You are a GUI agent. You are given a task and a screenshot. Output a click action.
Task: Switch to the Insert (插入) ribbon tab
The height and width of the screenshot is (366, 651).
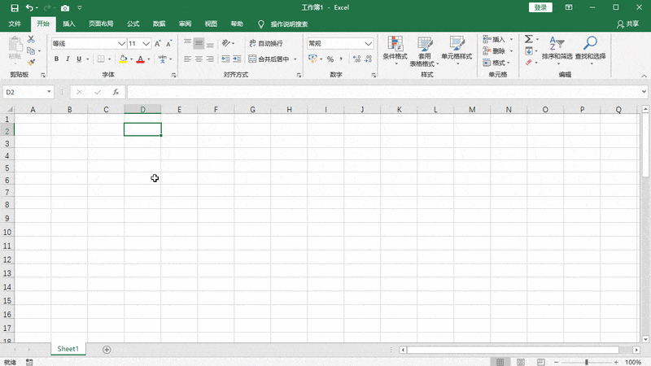[69, 24]
